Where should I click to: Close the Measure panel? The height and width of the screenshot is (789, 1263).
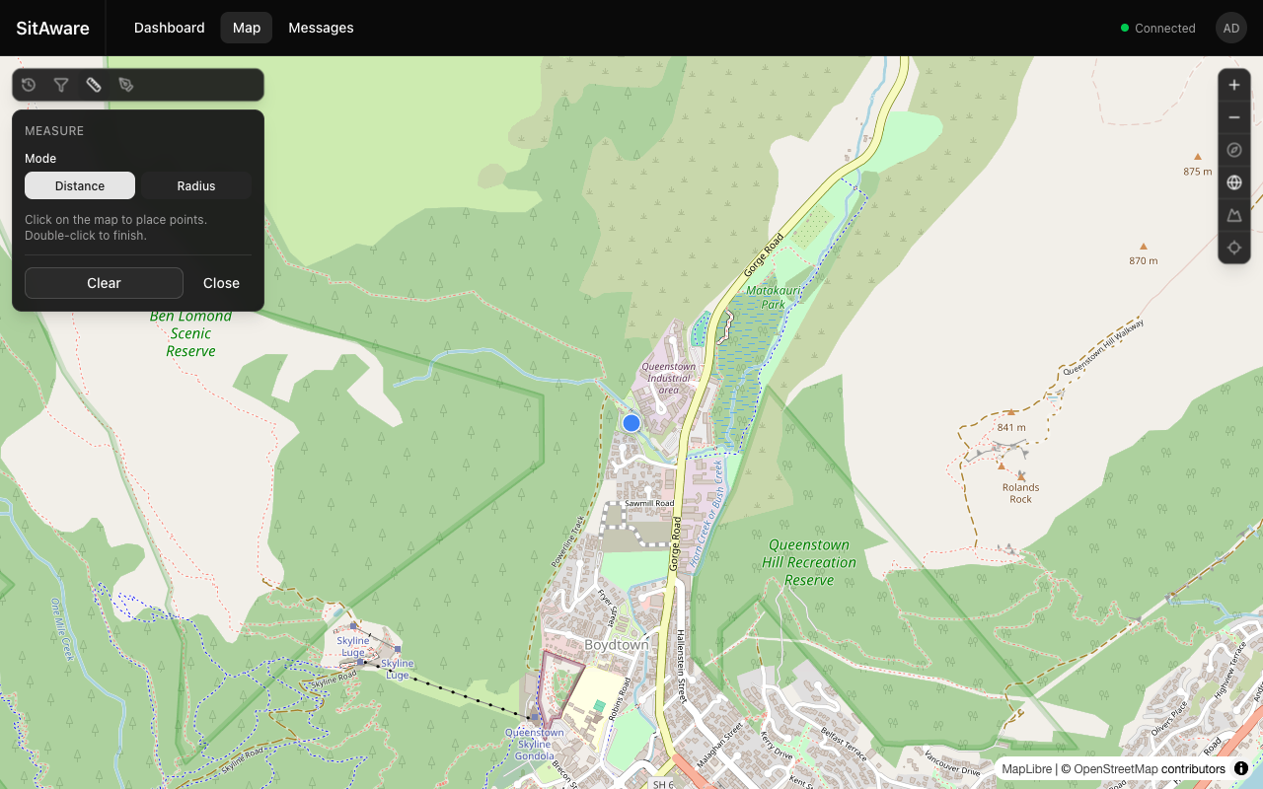(x=221, y=283)
